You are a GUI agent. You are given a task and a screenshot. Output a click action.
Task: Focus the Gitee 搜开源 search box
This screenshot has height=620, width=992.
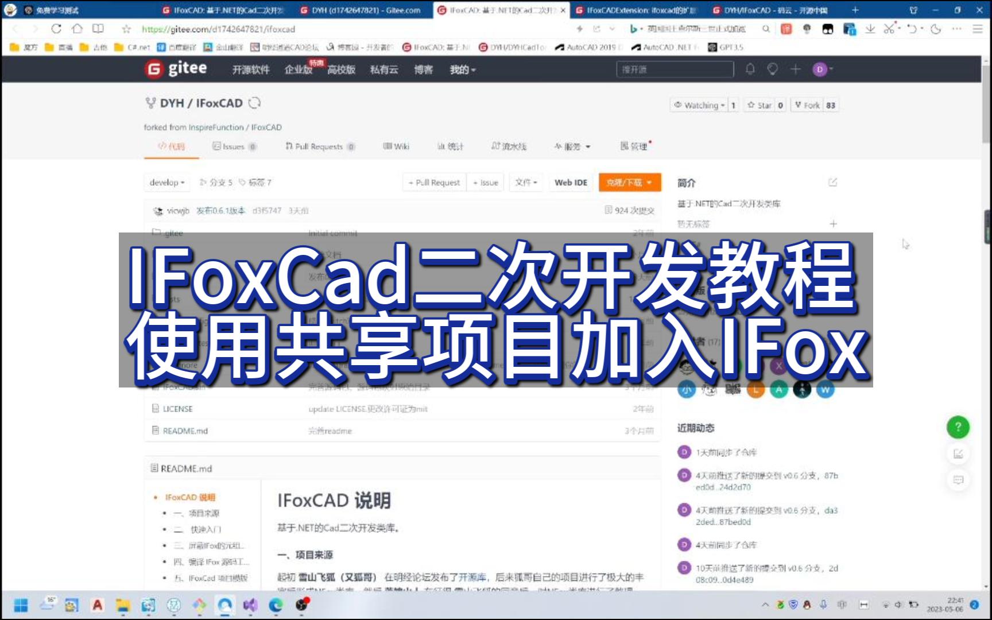(675, 69)
